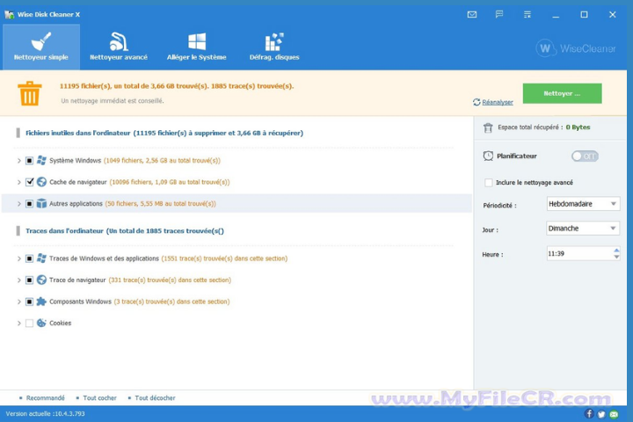Expand the Système Windows row
Image resolution: width=633 pixels, height=422 pixels.
click(18, 161)
